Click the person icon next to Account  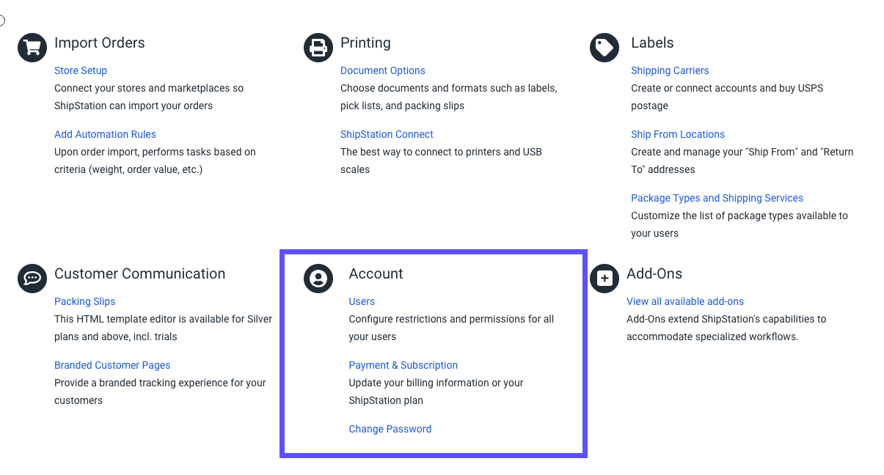(318, 279)
